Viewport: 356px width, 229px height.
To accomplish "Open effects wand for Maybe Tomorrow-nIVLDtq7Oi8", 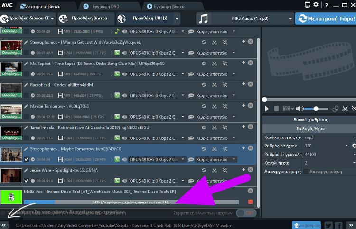I will (x=225, y=106).
